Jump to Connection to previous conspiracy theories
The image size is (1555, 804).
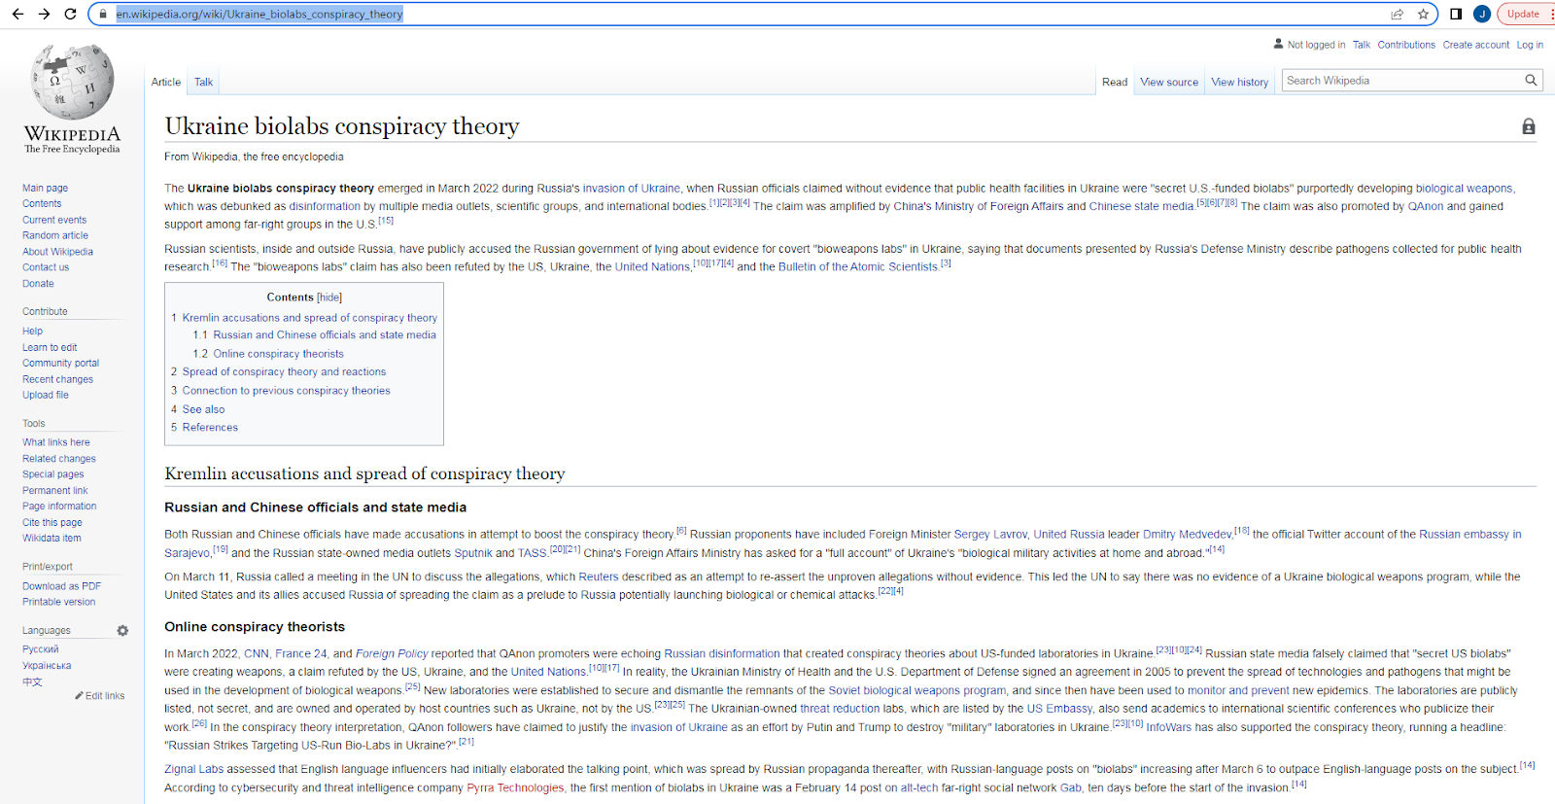[x=286, y=391]
